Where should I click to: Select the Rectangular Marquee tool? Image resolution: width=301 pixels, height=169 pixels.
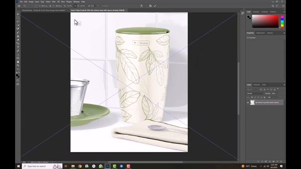pos(18,18)
